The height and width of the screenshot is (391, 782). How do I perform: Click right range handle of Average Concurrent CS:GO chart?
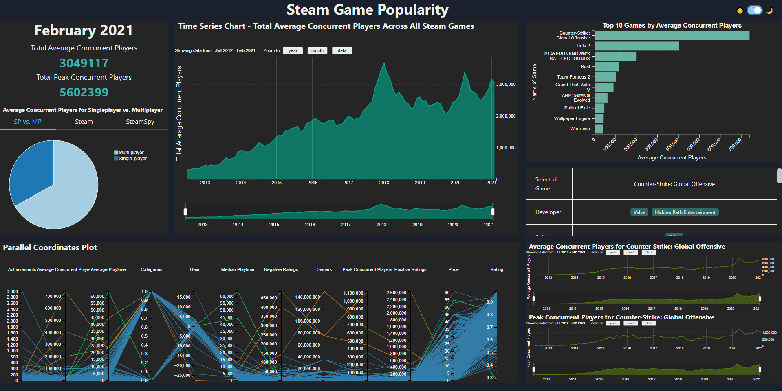760,299
